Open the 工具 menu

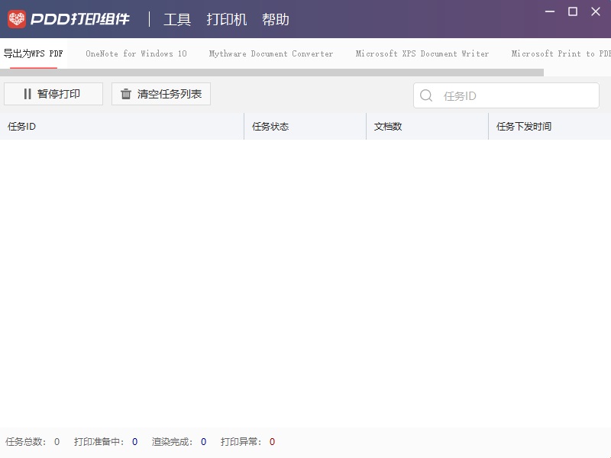pos(177,19)
